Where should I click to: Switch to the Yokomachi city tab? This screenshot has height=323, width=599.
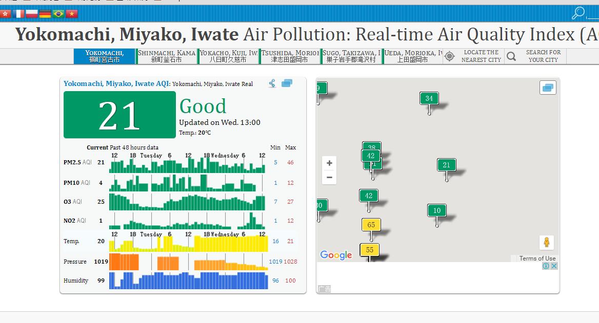[104, 56]
